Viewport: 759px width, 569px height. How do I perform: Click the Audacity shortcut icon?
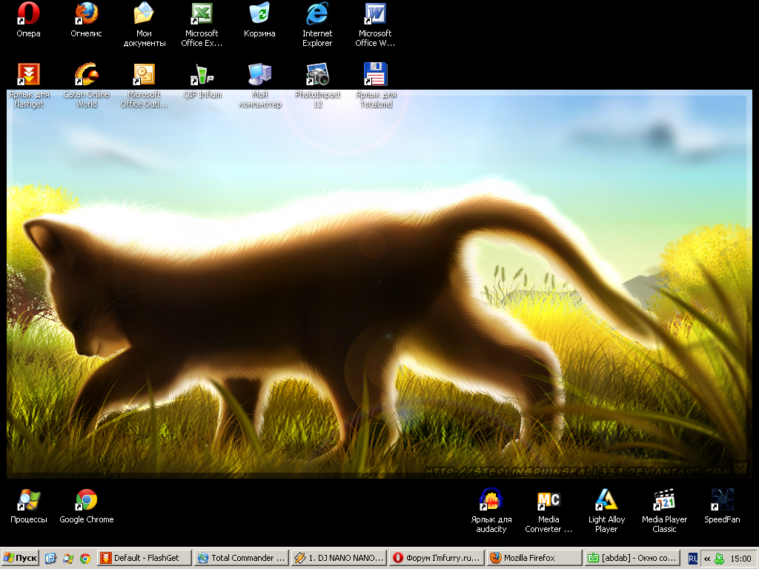(x=491, y=500)
